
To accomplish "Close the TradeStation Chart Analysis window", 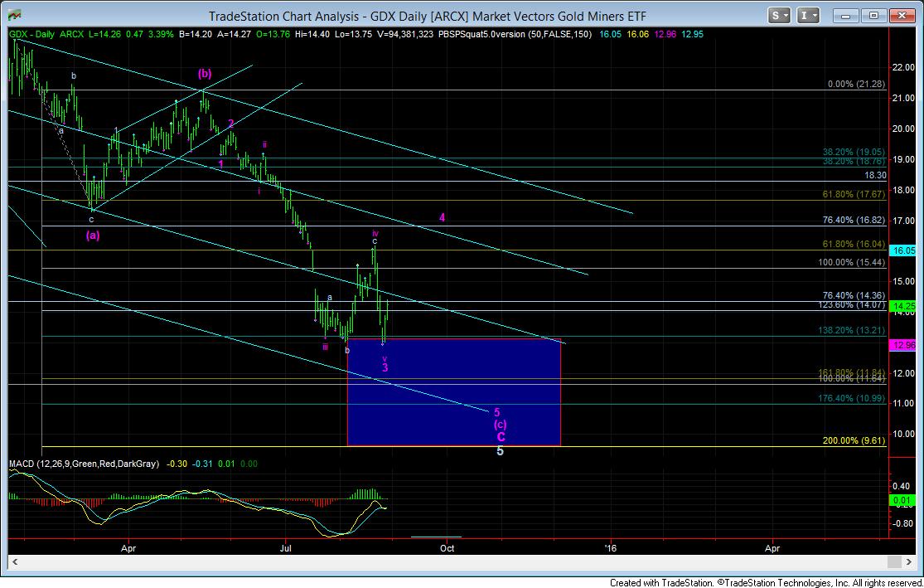I will click(901, 15).
